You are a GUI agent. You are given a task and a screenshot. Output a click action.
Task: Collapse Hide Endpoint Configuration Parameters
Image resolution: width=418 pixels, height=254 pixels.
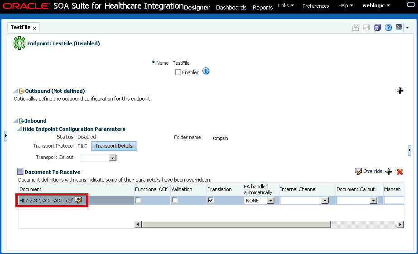tap(19, 129)
